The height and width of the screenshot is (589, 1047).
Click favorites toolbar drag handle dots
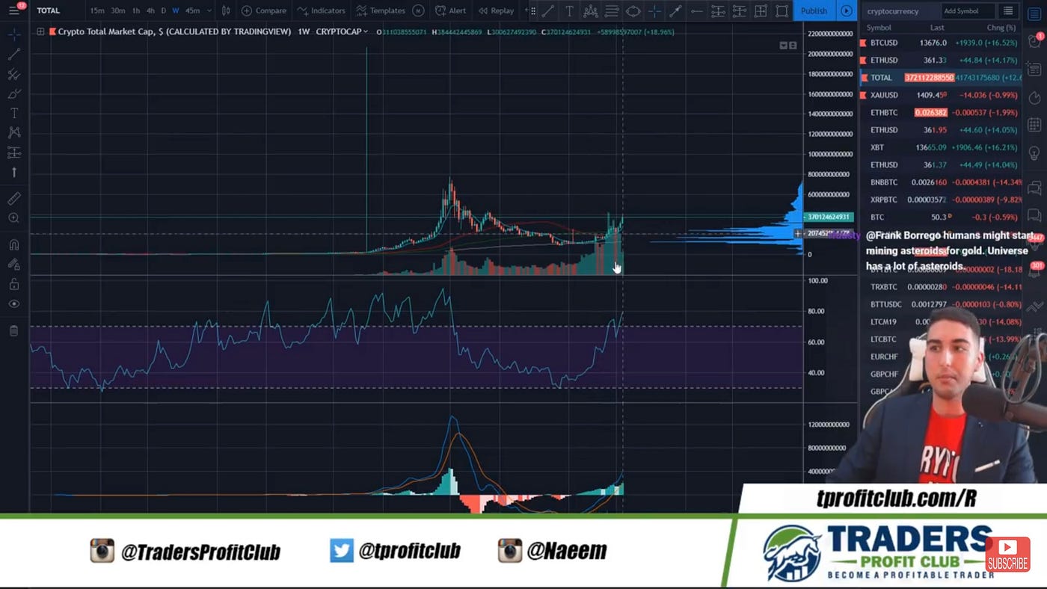coord(533,10)
